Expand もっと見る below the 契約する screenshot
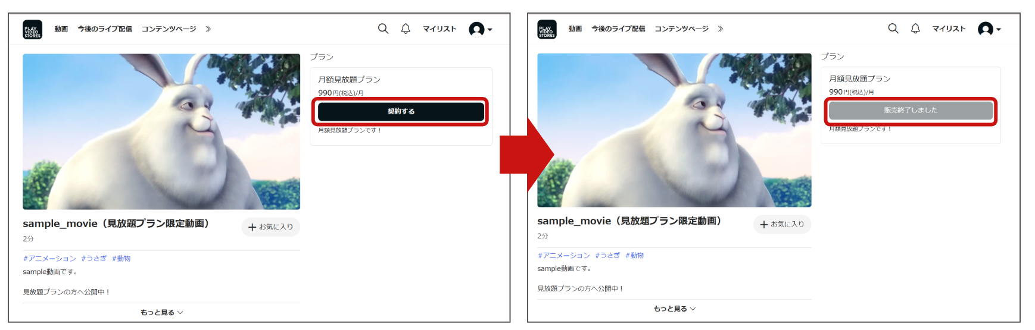 coord(161,312)
